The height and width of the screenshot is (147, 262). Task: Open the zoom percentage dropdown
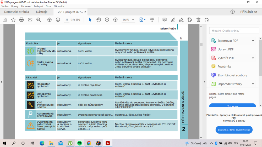[133, 20]
